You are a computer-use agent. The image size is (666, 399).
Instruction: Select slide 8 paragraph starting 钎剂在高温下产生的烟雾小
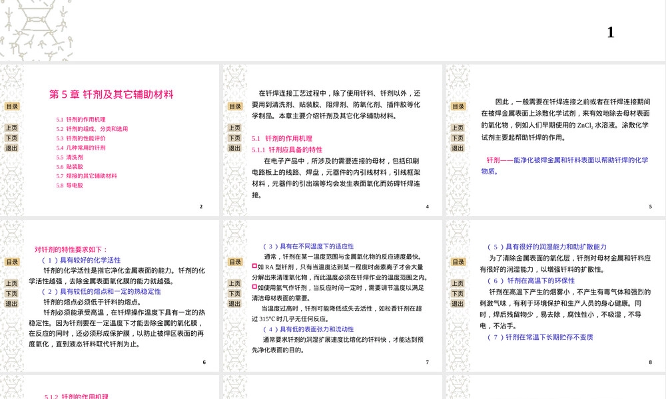[x=565, y=309]
